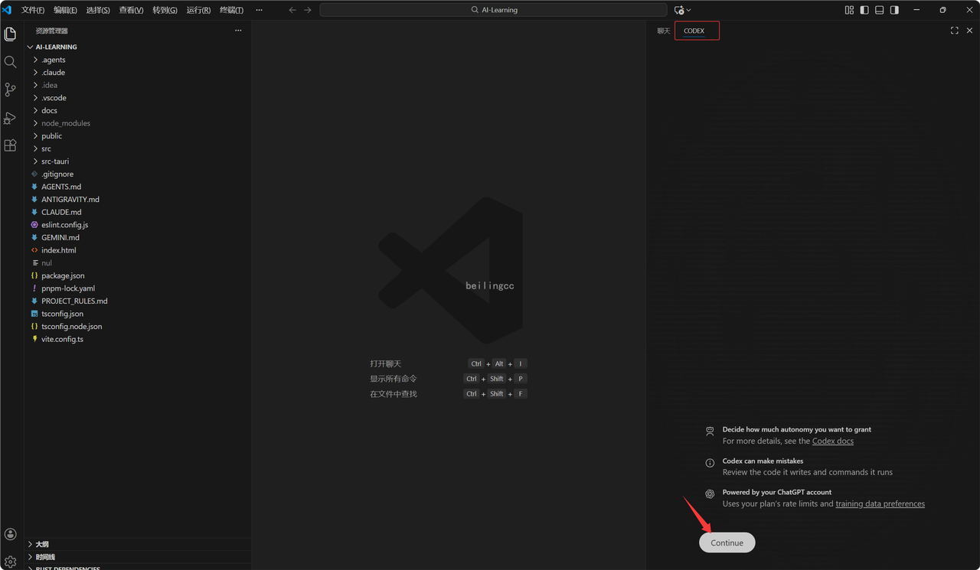Click the AI-Learning command center search box
Viewport: 980px width, 570px height.
[493, 10]
